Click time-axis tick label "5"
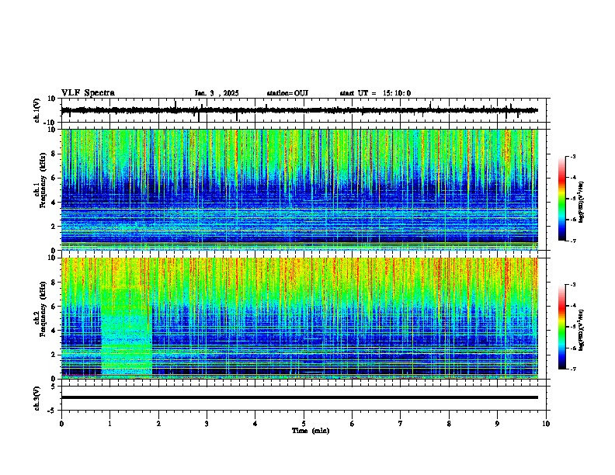Image resolution: width=615 pixels, height=475 pixels. (304, 424)
